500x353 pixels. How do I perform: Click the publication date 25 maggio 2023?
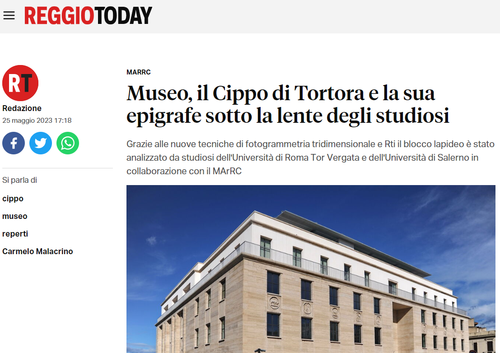click(x=37, y=121)
